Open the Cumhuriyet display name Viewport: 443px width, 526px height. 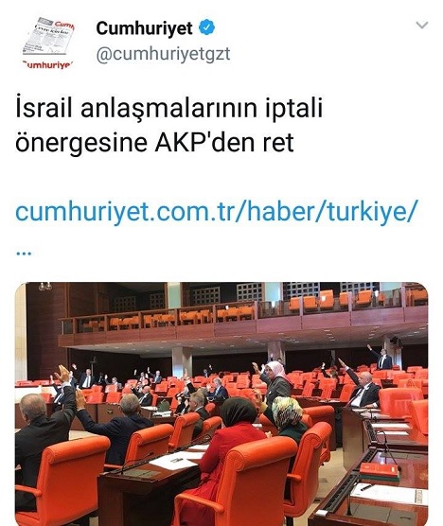point(144,28)
